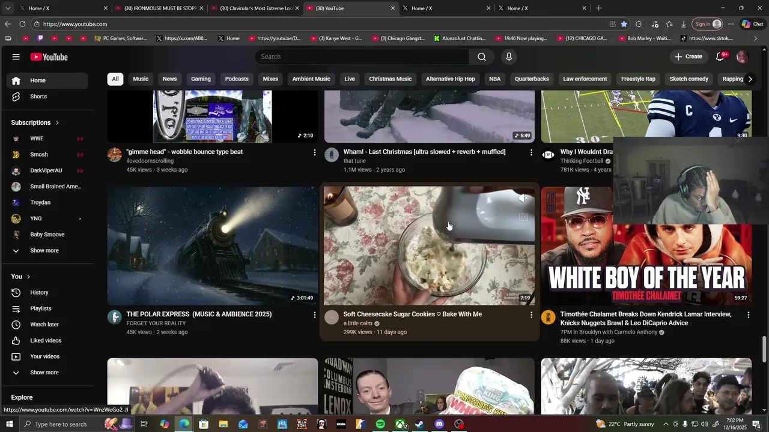Open Your videos in the sidebar
This screenshot has width=769, height=432.
pos(46,356)
